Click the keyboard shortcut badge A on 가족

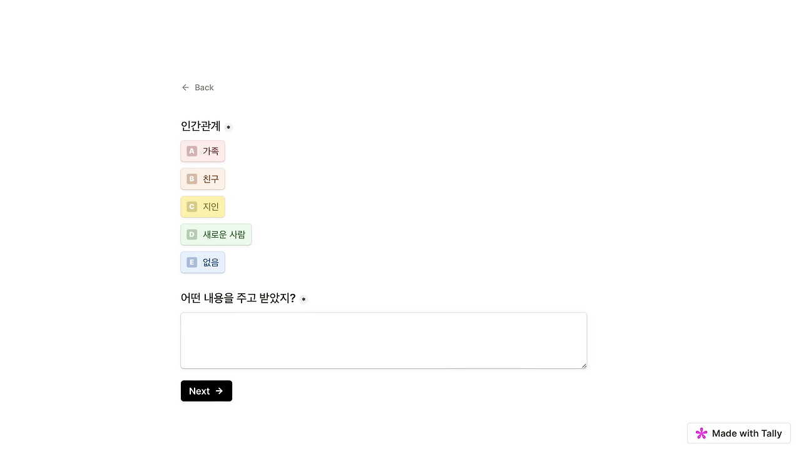(x=191, y=151)
